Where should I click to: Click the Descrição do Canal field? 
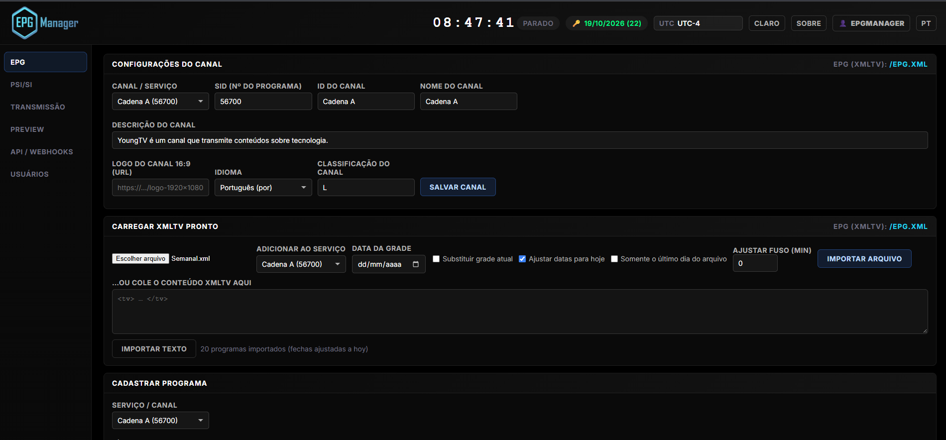pyautogui.click(x=520, y=140)
